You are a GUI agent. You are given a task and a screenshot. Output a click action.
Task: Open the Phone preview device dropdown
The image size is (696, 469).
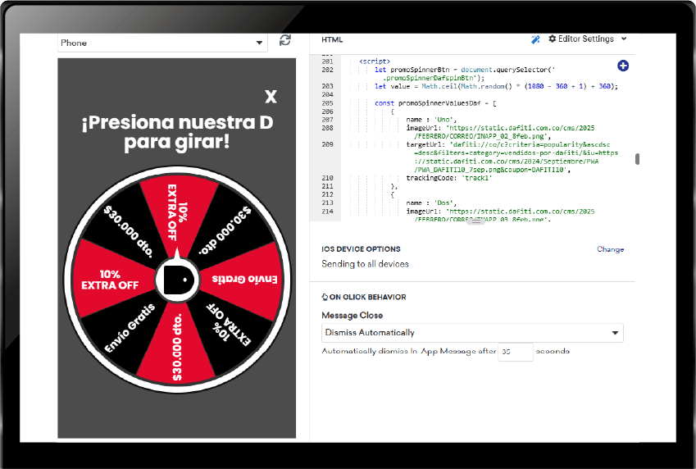tap(162, 43)
